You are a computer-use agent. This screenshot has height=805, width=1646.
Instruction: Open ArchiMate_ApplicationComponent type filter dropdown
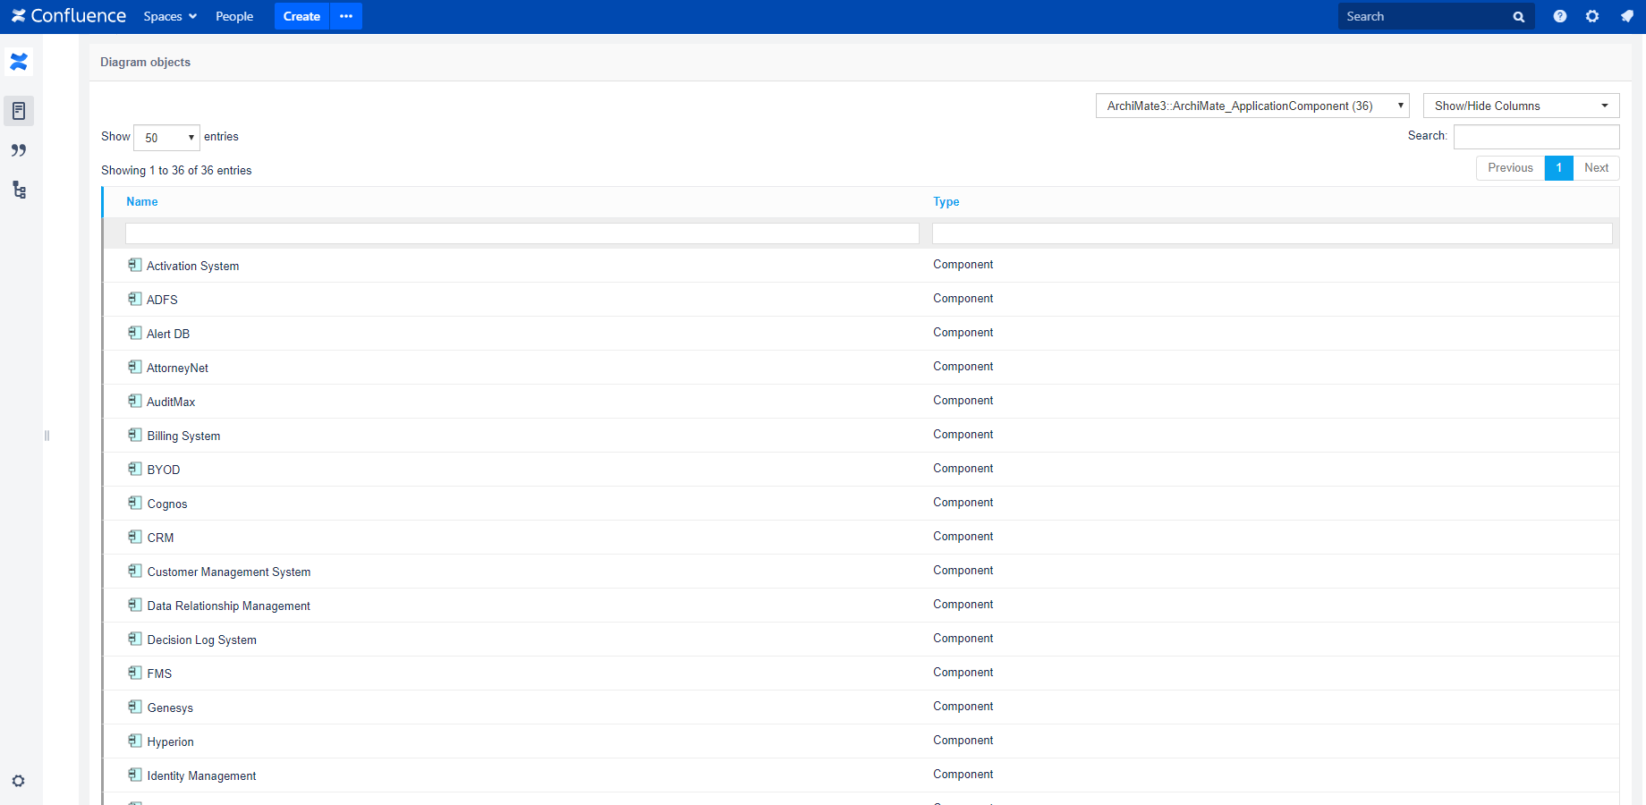1252,106
